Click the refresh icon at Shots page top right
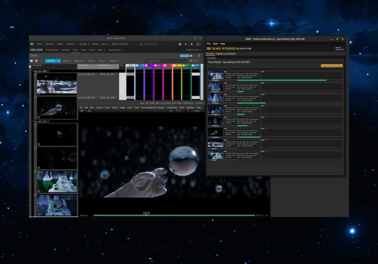 (198, 56)
